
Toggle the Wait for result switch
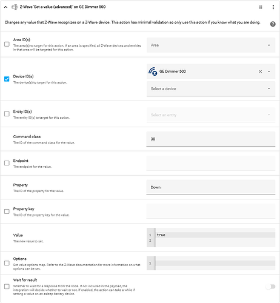click(x=270, y=287)
